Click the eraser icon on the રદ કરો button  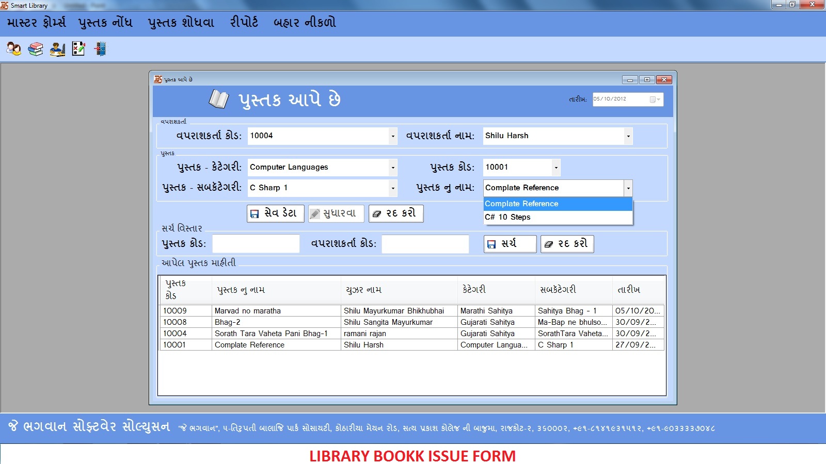click(x=378, y=213)
